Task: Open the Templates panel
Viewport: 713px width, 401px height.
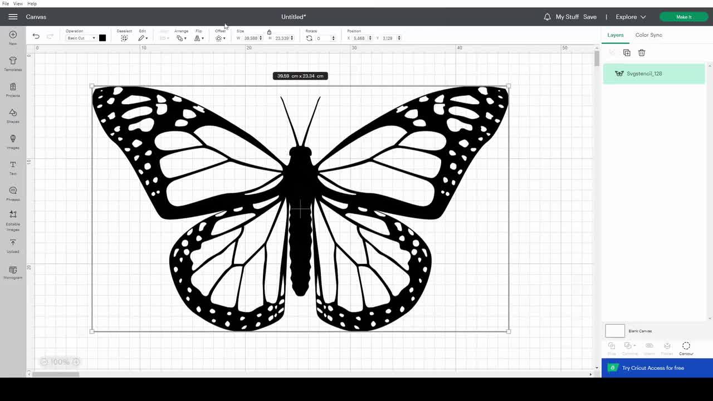Action: (13, 63)
